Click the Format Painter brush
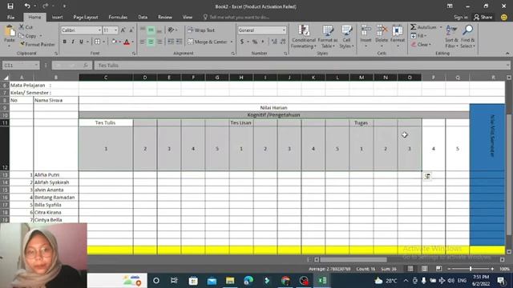513x288 pixels. (x=22, y=44)
